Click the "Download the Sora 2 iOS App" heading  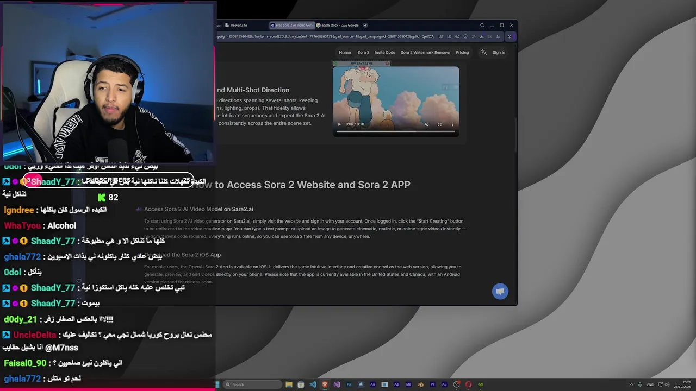click(182, 255)
